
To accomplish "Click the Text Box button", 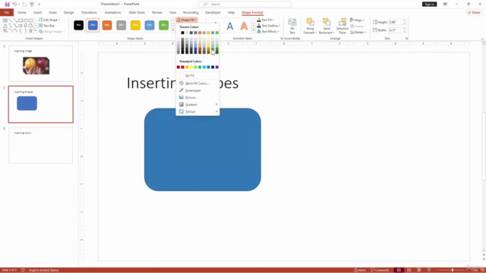I will 47,26.
